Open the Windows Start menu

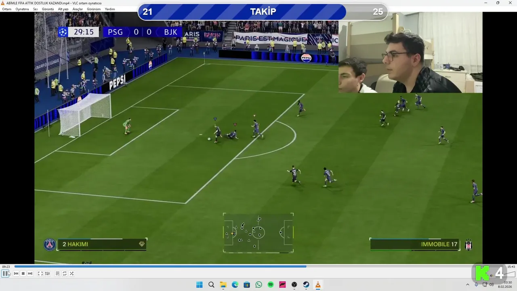200,285
